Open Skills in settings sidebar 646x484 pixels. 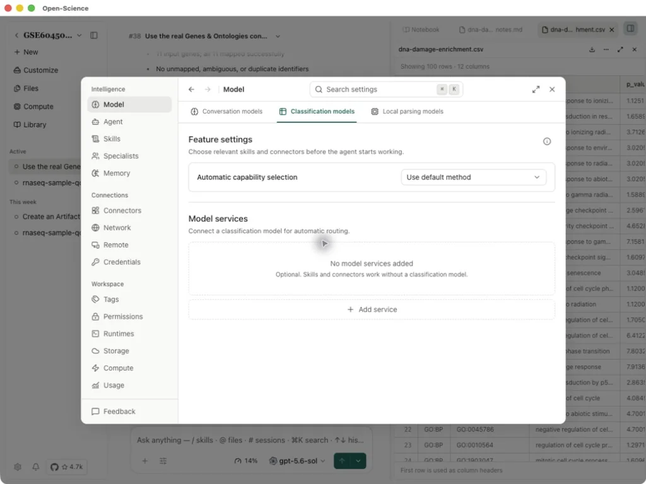tap(129, 139)
